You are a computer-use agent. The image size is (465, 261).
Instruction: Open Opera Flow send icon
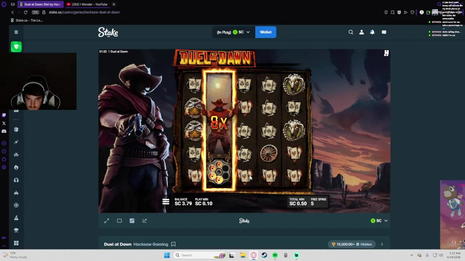406,12
